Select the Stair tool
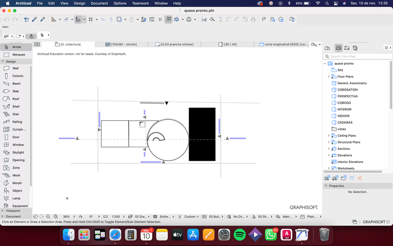Viewport: 393px width, 246px height. tap(16, 114)
